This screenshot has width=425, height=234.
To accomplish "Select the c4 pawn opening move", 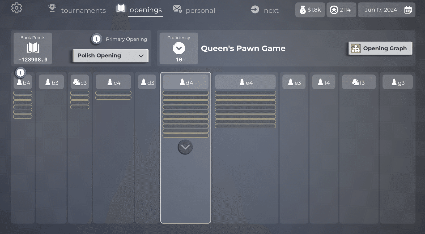I will click(x=113, y=82).
